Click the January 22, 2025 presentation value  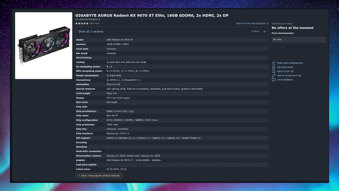[133, 156]
